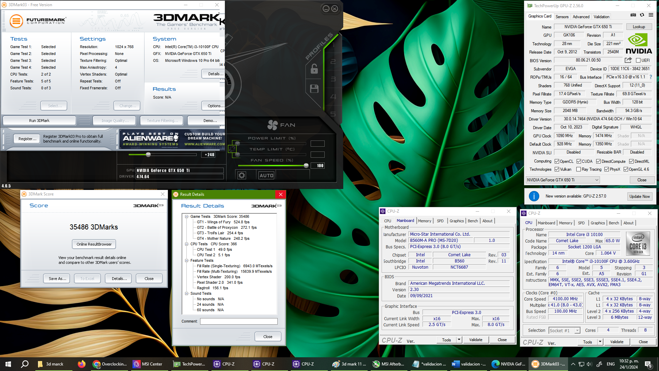659x371 pixels.
Task: Open Edge NVIDIA GeForce taskbar item
Action: (509, 364)
